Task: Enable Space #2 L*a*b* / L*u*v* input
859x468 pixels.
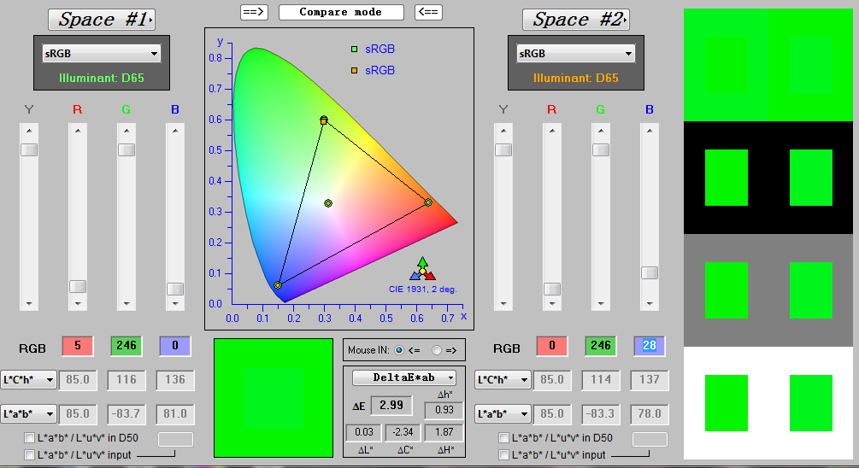Action: 504,455
